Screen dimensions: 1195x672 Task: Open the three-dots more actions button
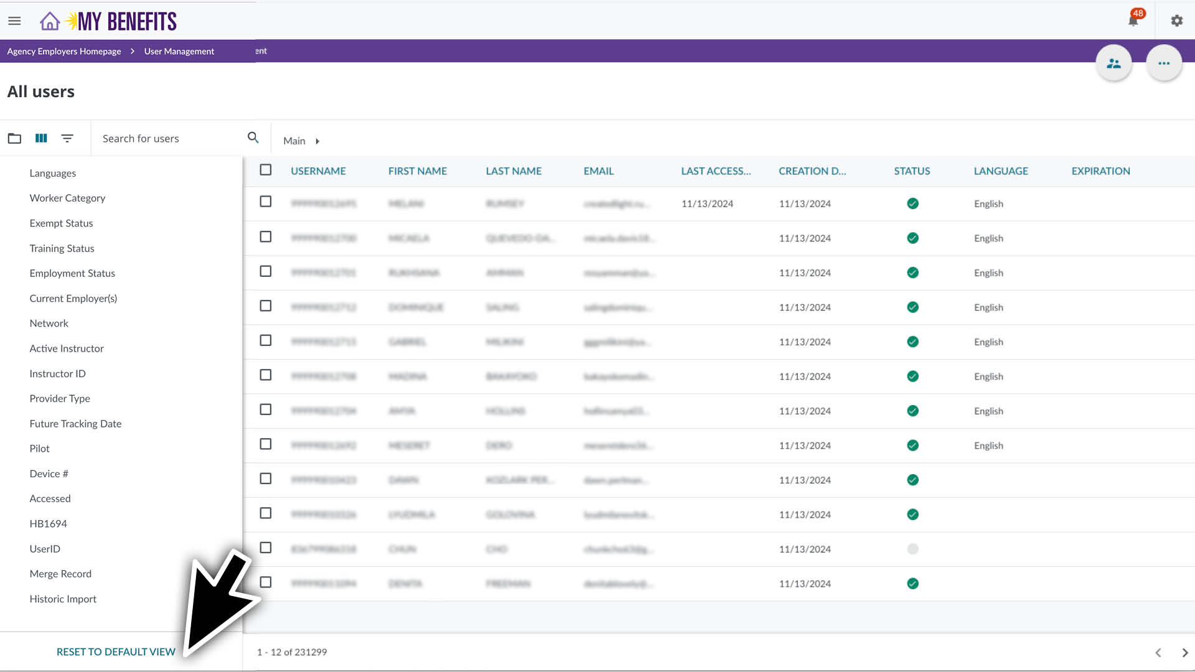tap(1163, 63)
